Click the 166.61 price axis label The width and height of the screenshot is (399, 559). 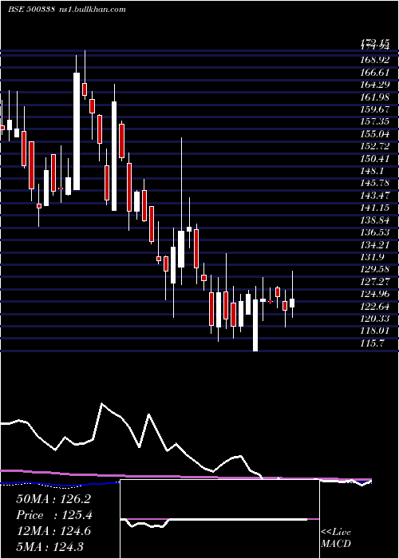click(x=373, y=73)
